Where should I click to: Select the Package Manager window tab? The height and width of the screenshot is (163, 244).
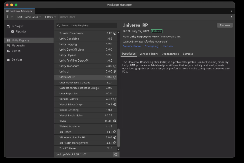pos(19,11)
